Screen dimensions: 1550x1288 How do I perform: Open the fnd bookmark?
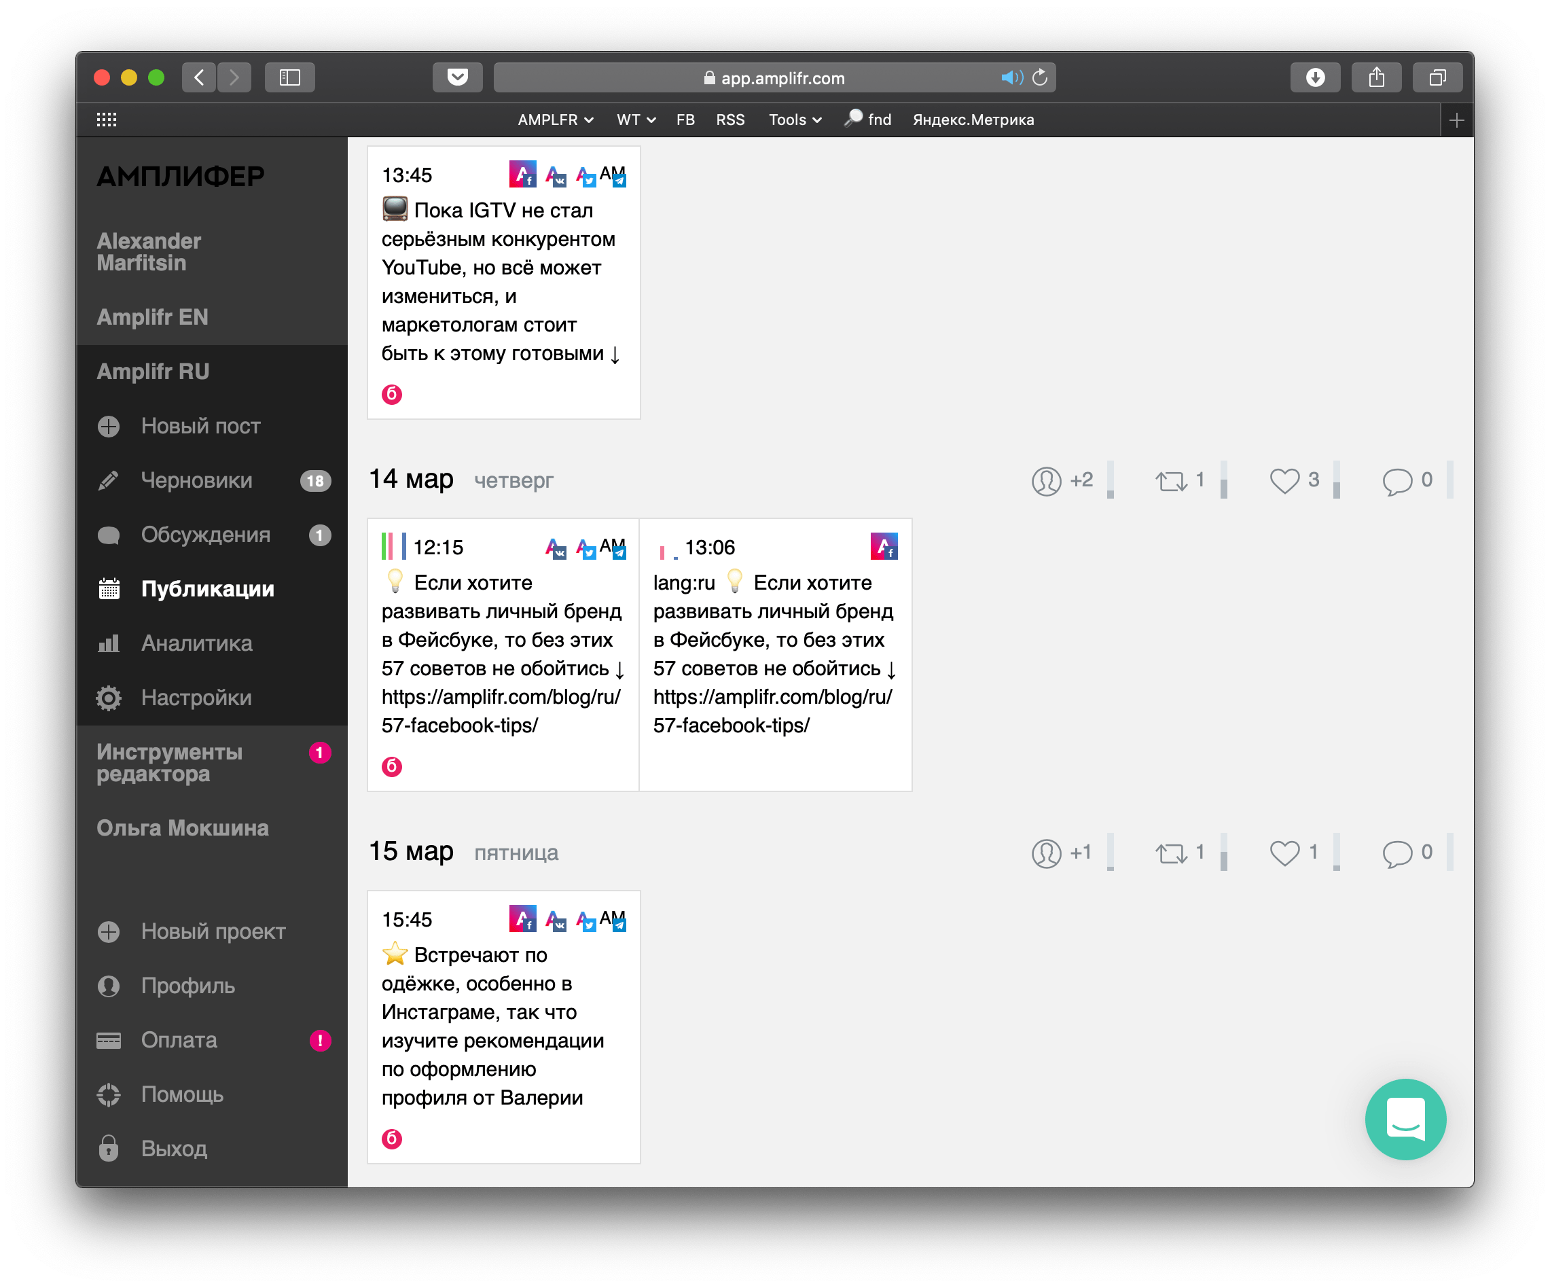coord(868,120)
